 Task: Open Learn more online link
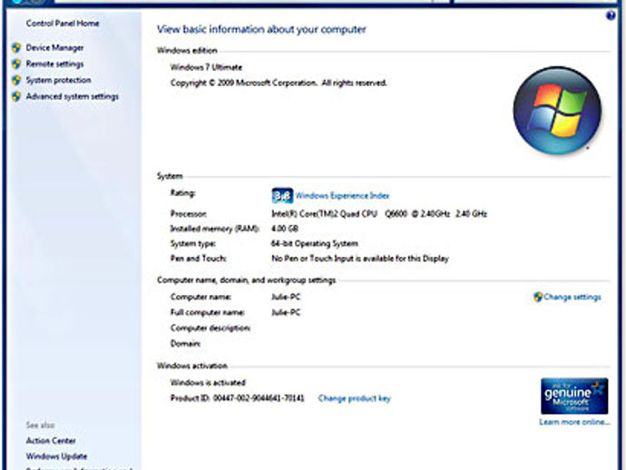tap(574, 422)
